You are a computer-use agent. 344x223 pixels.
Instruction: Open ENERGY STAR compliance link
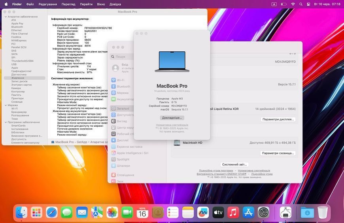(221, 174)
